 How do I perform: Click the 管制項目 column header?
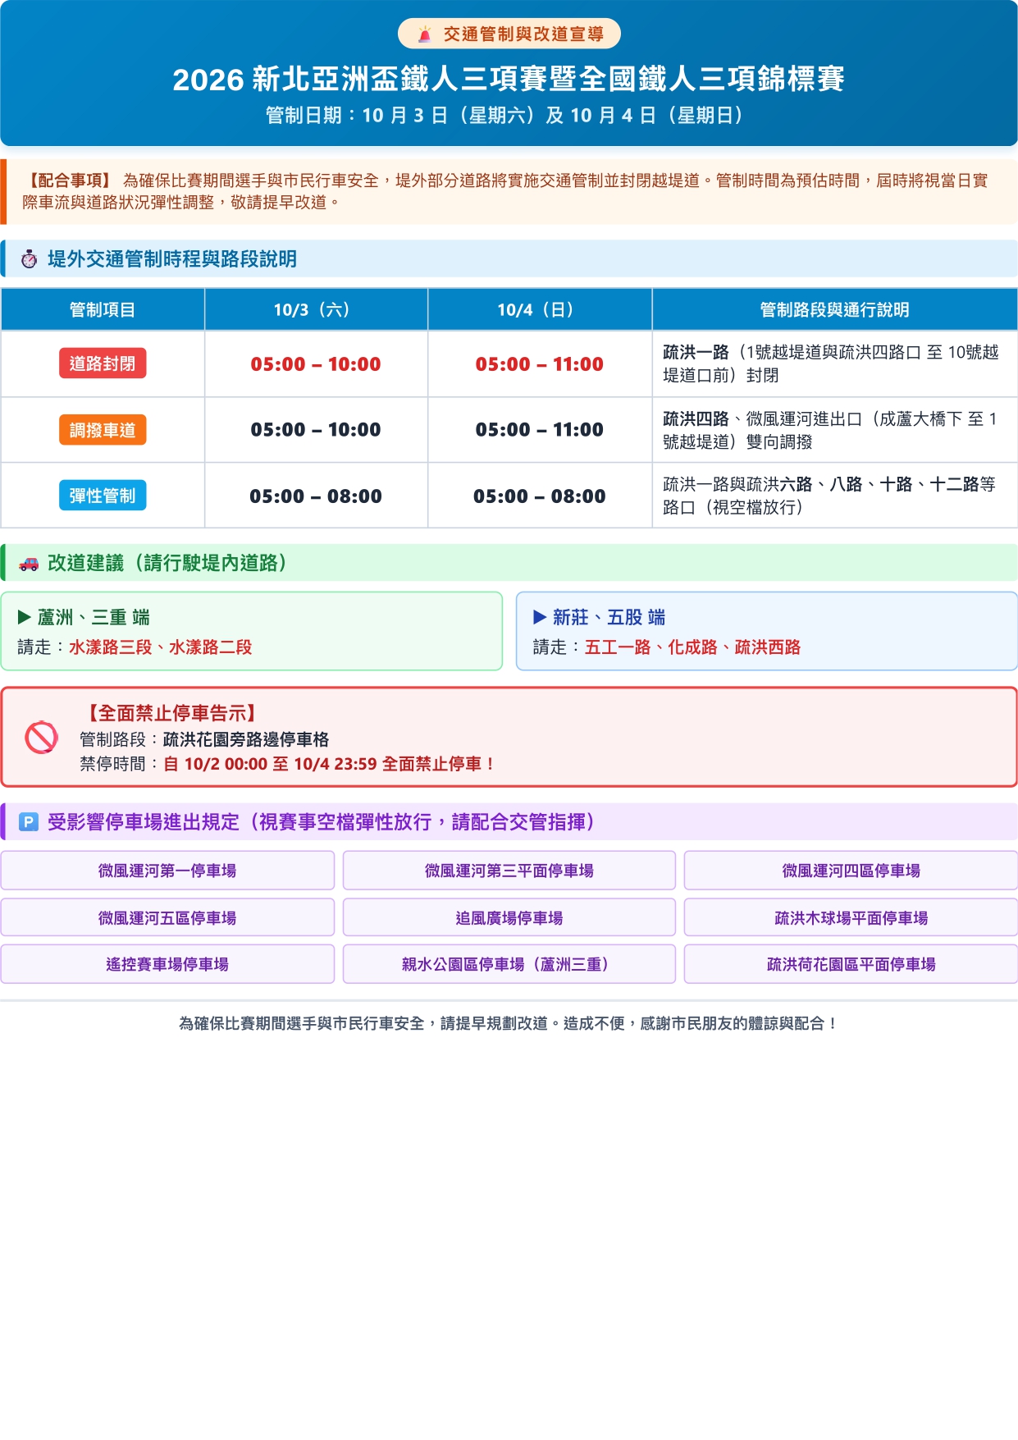(103, 309)
